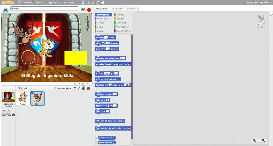Image resolution: width=273 pixels, height=146 pixels.
Task: Click value field in 'fijar x a' block
Action: [108, 100]
